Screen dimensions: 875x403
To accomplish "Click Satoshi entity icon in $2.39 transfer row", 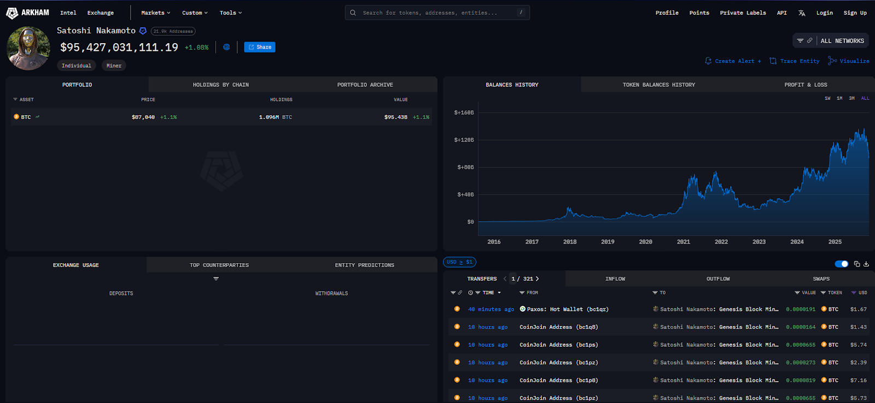I will tap(656, 363).
